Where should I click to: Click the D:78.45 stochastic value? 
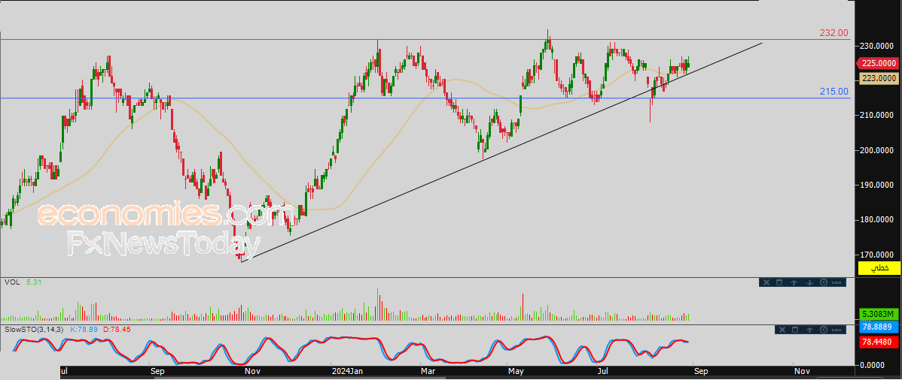[118, 330]
